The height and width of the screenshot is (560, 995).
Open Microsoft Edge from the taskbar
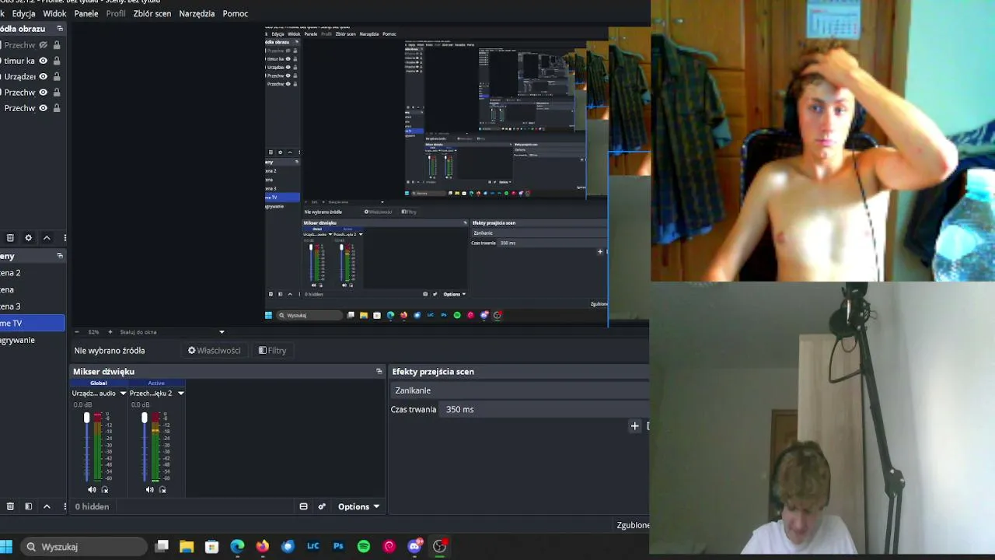237,546
